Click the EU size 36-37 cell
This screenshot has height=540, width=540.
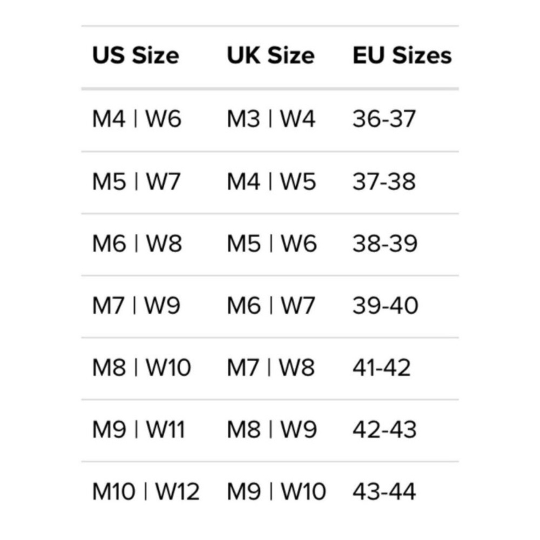pyautogui.click(x=384, y=119)
